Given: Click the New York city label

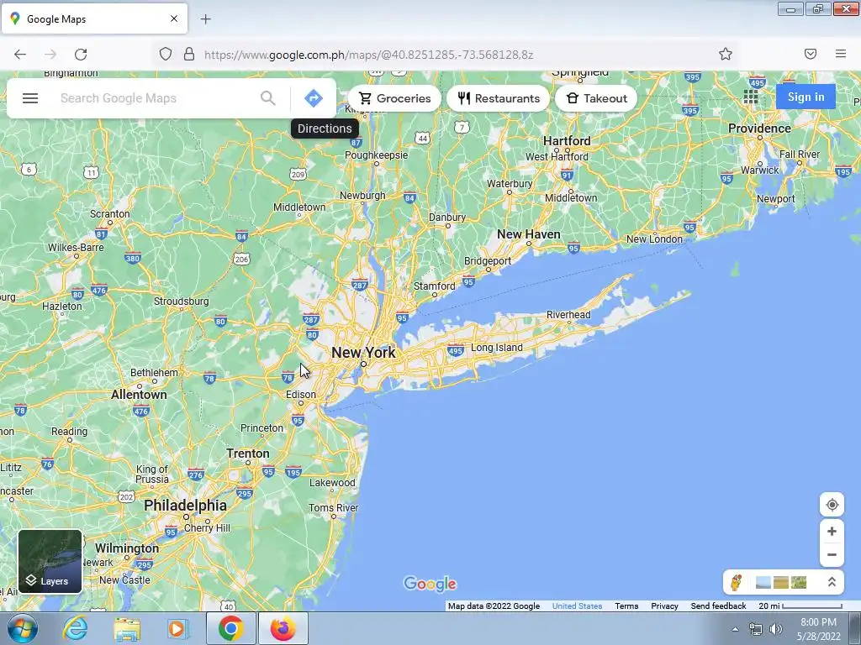Looking at the screenshot, I should click(x=363, y=353).
